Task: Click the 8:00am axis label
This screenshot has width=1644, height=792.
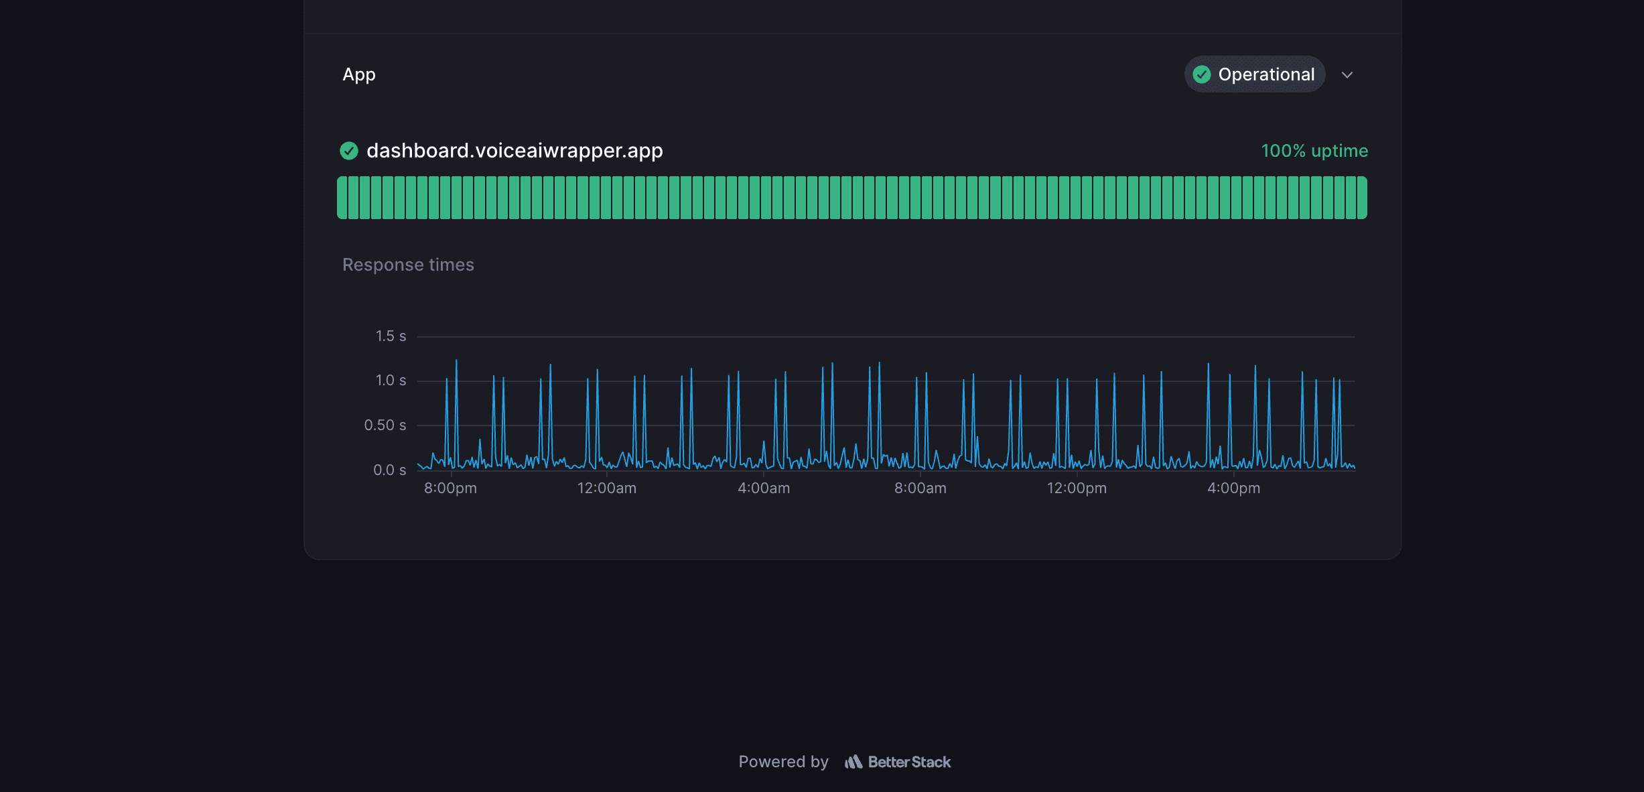Action: point(920,488)
